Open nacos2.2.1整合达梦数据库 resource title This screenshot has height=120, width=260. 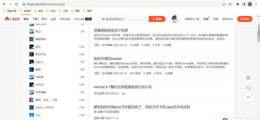coord(123,87)
